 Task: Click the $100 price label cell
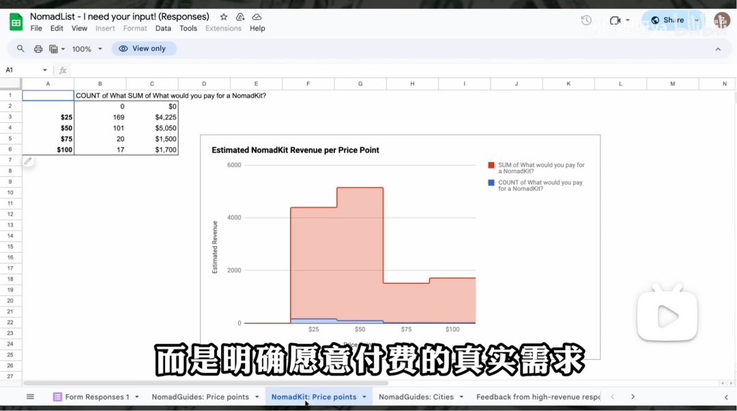coord(48,150)
